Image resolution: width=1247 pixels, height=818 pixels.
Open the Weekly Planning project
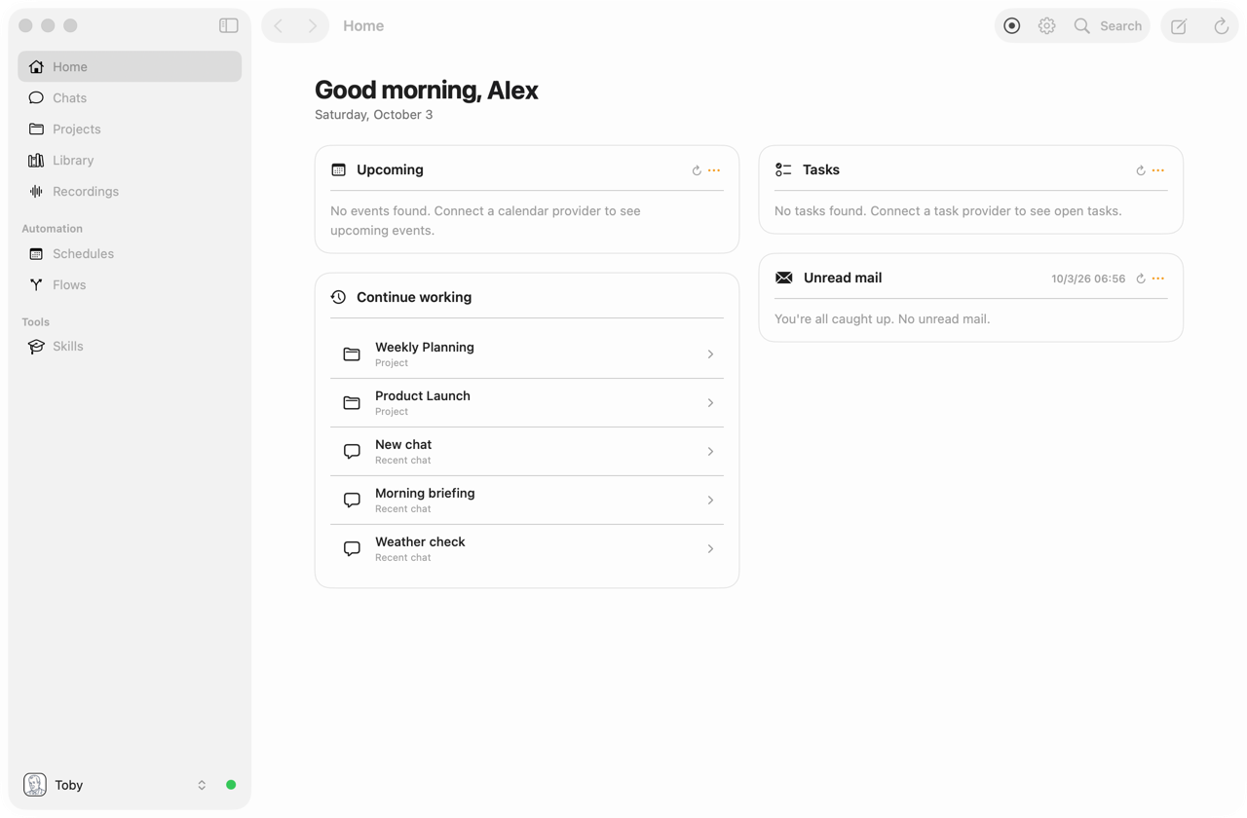[527, 354]
